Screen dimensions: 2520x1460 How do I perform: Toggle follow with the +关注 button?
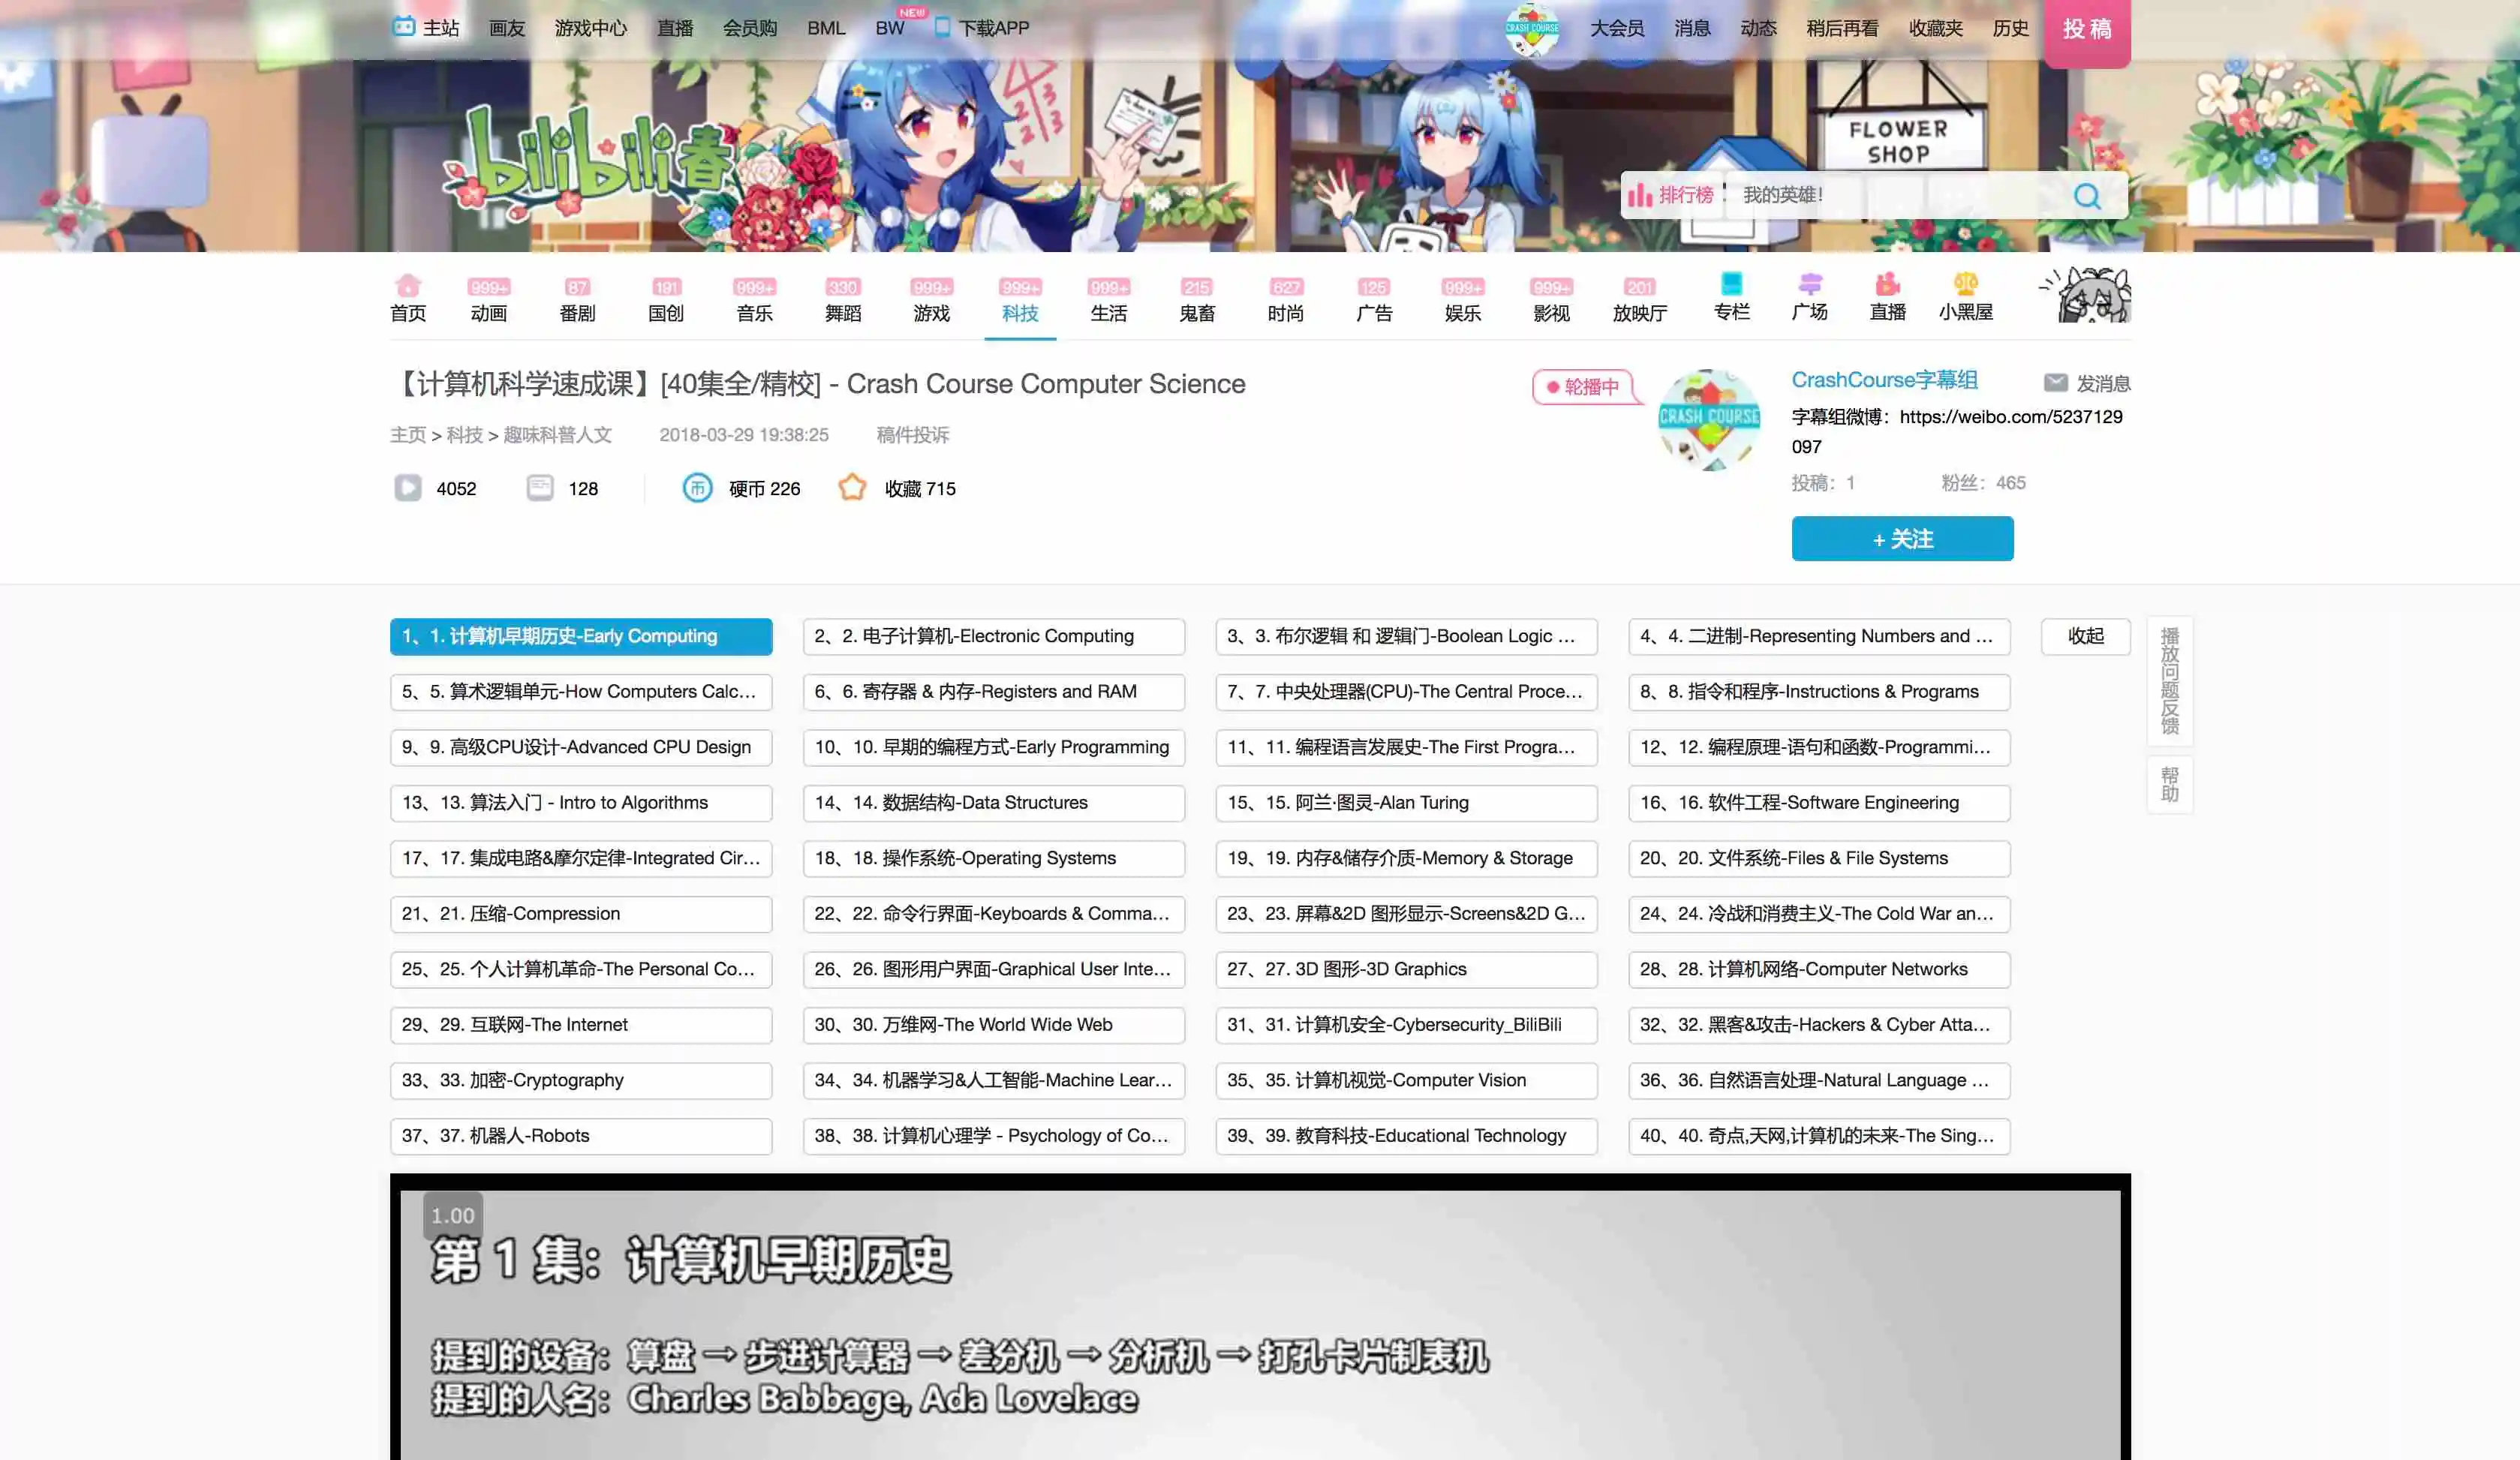(1902, 538)
